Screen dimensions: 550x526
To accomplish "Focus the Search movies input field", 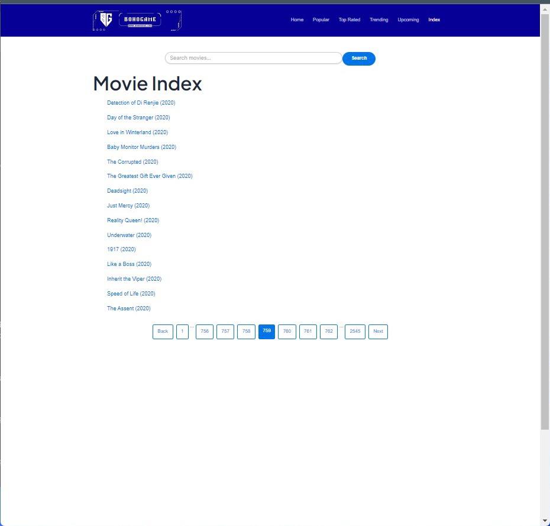I will (x=253, y=58).
